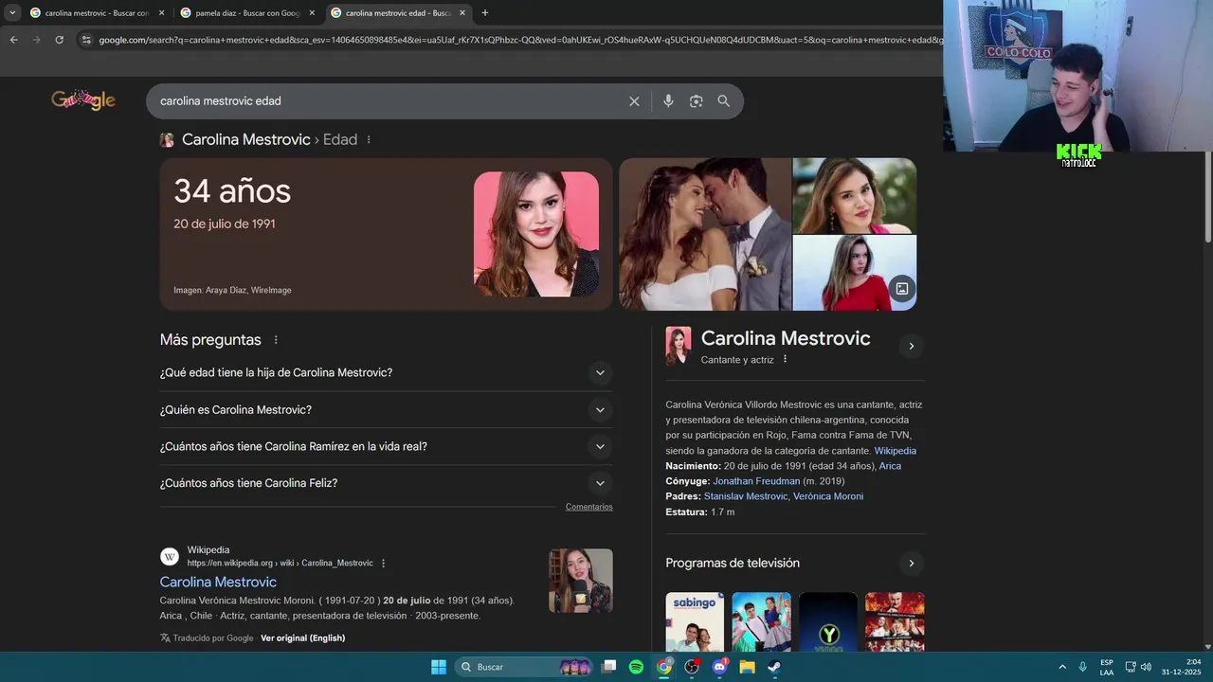
Task: Open Steam from the taskbar
Action: (x=774, y=667)
